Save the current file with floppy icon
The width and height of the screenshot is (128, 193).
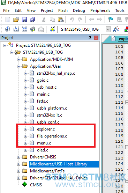point(24,20)
